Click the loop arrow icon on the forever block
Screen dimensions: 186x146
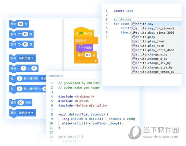[95, 61]
